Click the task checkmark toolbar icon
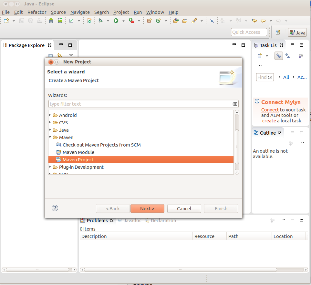Image resolution: width=311 pixels, height=285 pixels. (71, 21)
